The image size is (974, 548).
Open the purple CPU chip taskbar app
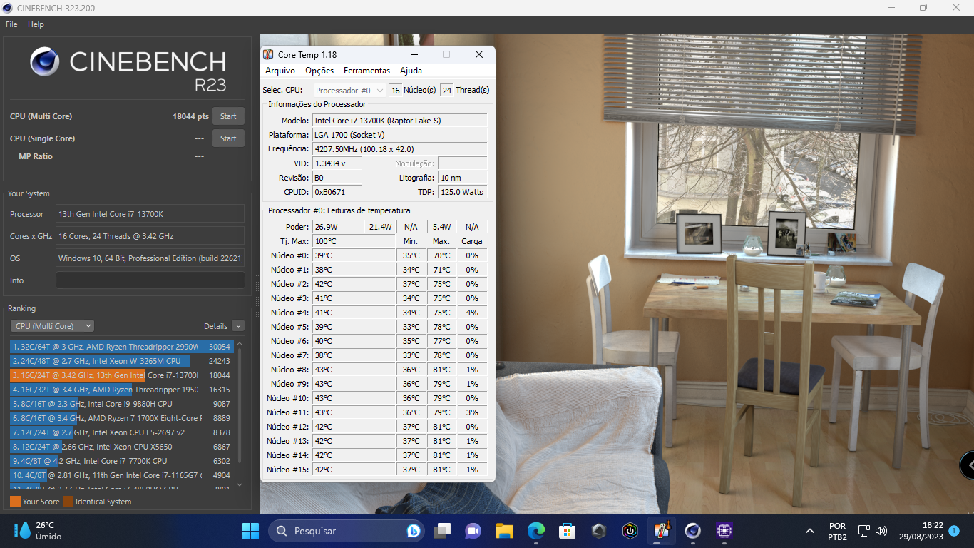[x=724, y=531]
